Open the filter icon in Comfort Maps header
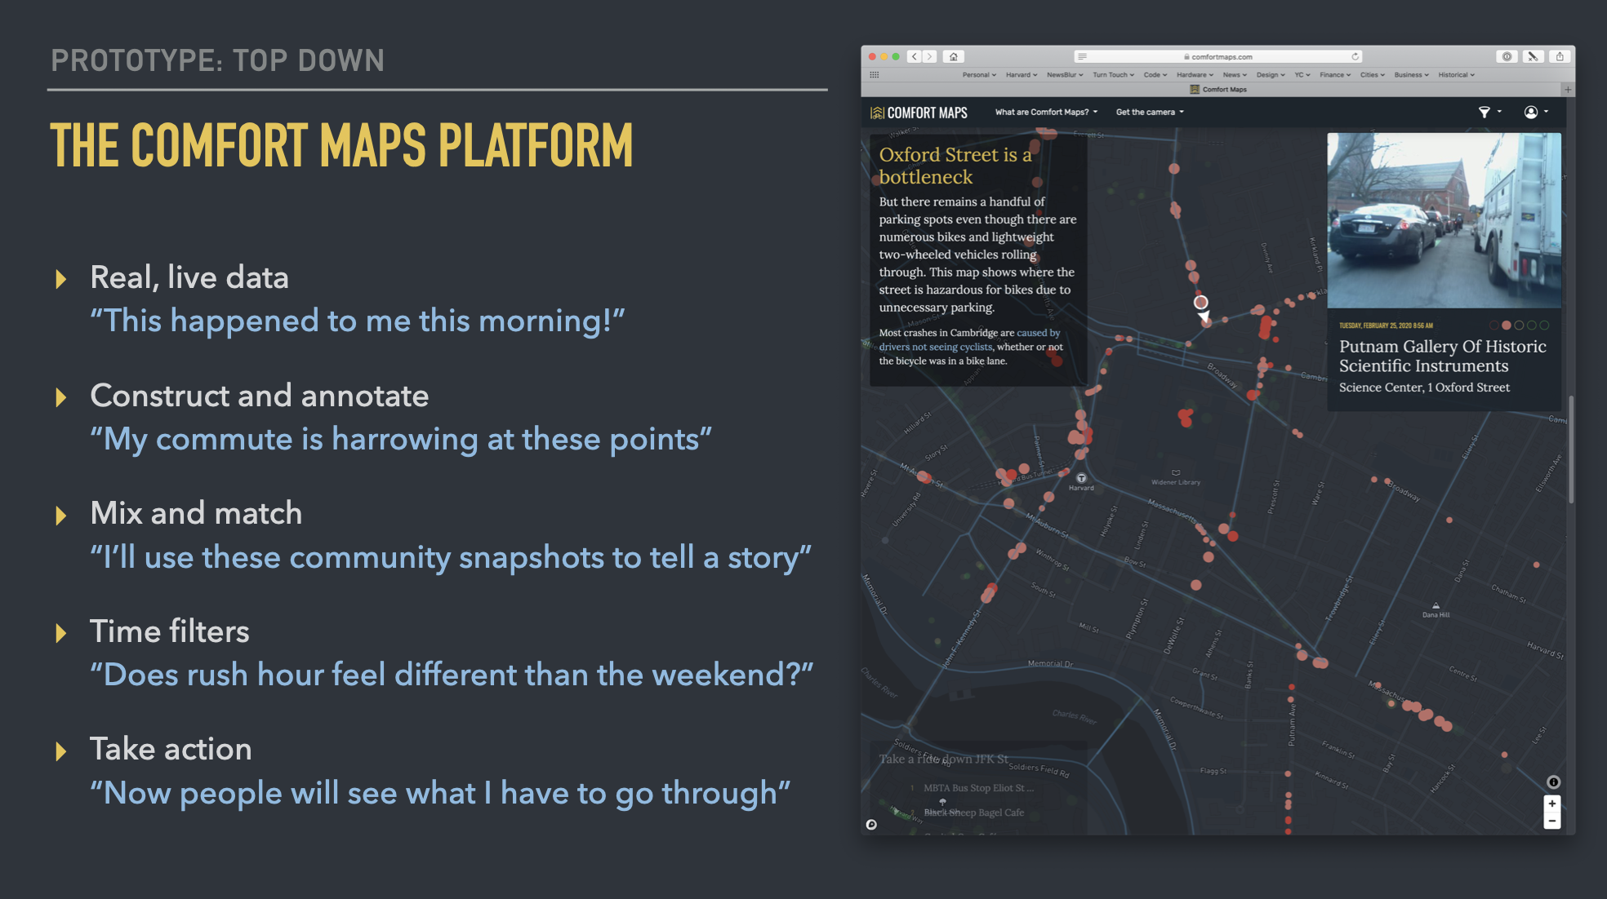The height and width of the screenshot is (899, 1607). 1485,113
